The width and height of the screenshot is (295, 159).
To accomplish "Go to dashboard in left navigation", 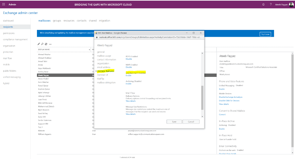I will (8, 21).
